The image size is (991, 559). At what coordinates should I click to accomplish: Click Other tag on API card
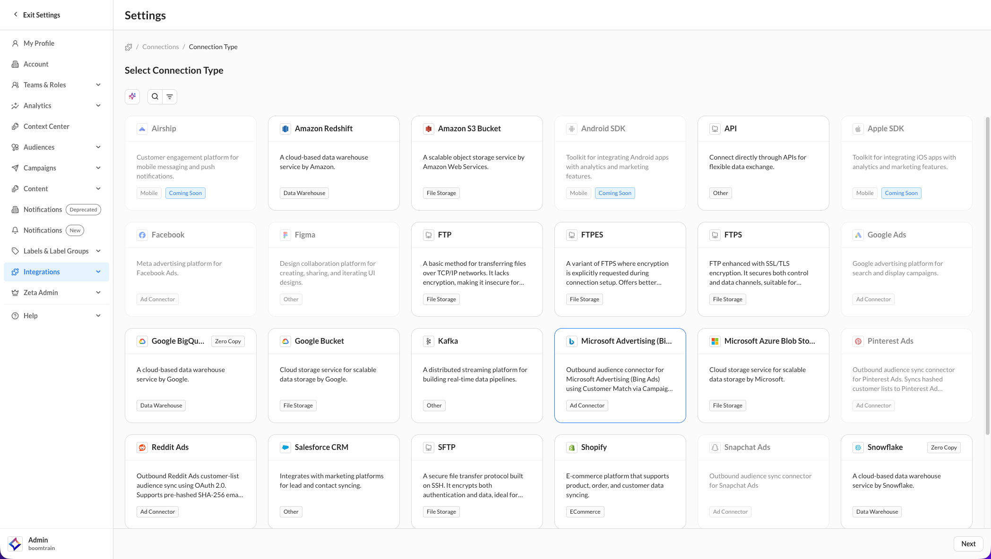(720, 193)
